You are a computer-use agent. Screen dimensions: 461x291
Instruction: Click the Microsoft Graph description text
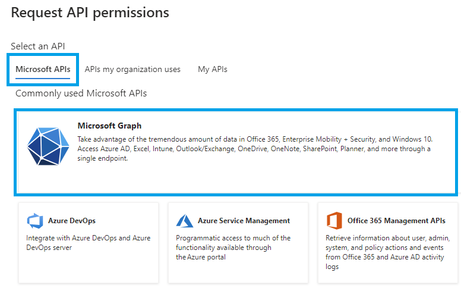coord(255,149)
